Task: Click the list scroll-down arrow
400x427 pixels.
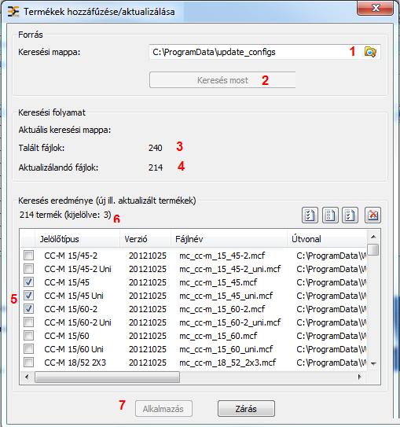Action: [373, 363]
